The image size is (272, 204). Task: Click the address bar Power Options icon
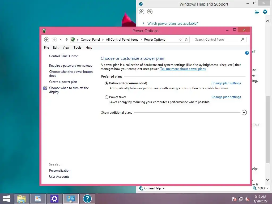click(73, 40)
